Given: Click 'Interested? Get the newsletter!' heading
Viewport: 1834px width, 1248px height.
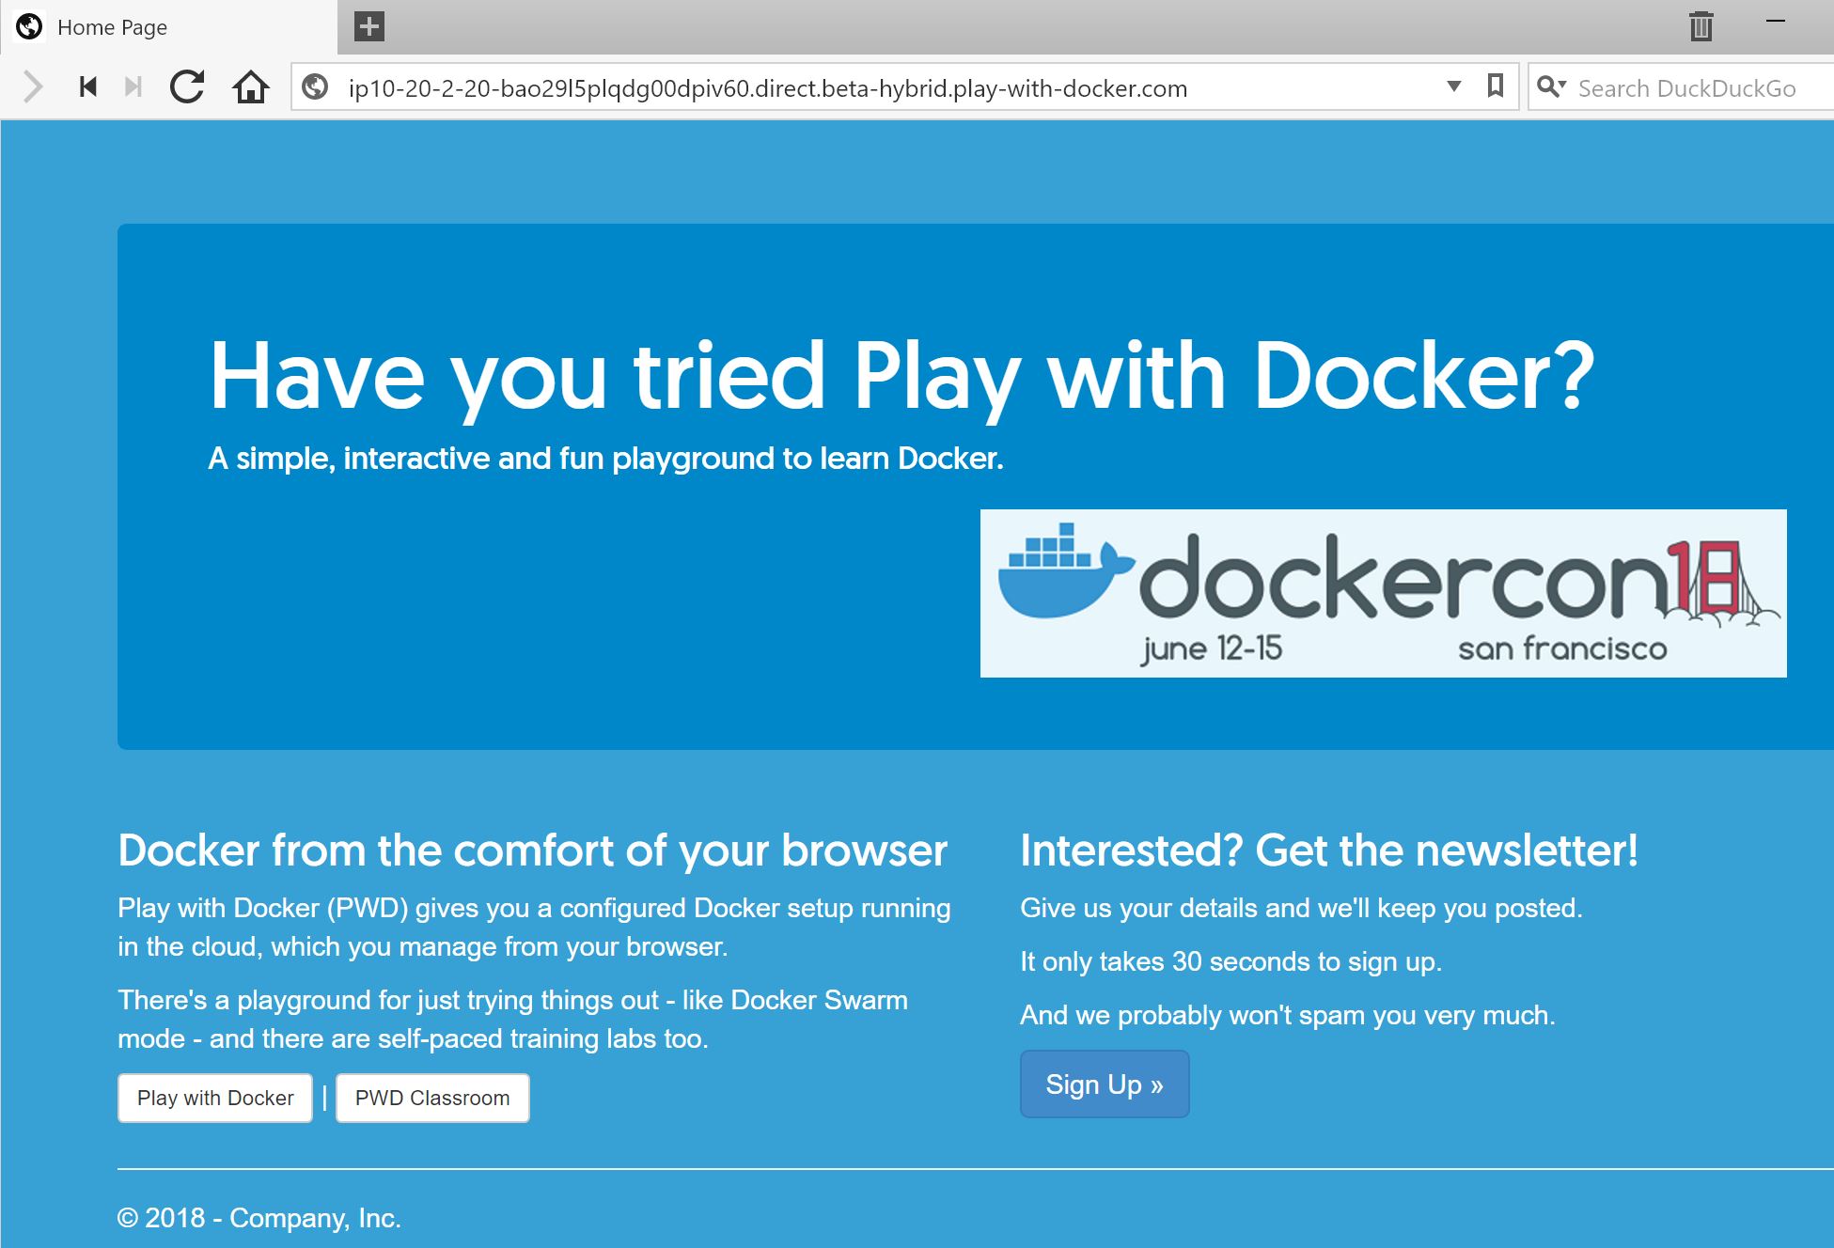Looking at the screenshot, I should [1329, 850].
